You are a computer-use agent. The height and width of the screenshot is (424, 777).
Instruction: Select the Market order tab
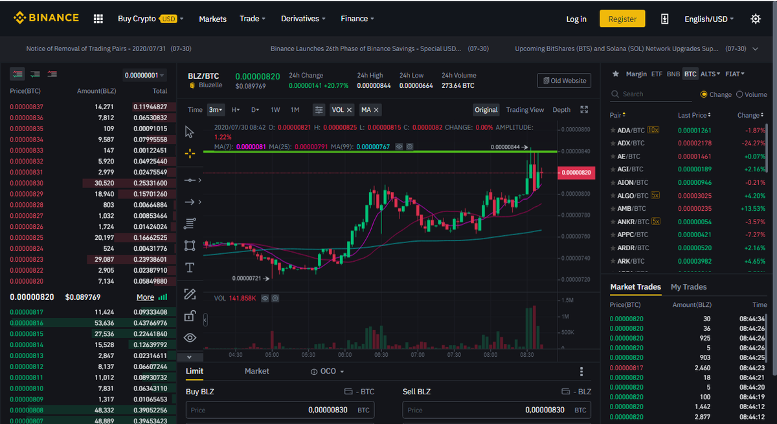click(x=257, y=371)
